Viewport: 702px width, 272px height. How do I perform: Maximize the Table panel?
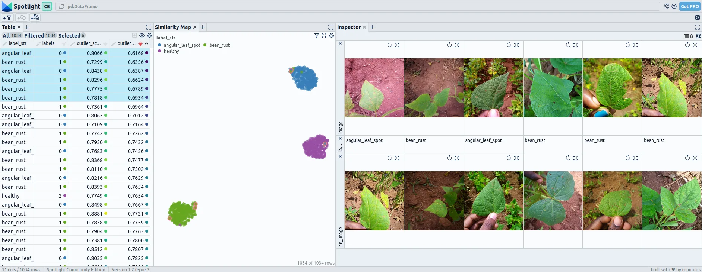coord(149,27)
